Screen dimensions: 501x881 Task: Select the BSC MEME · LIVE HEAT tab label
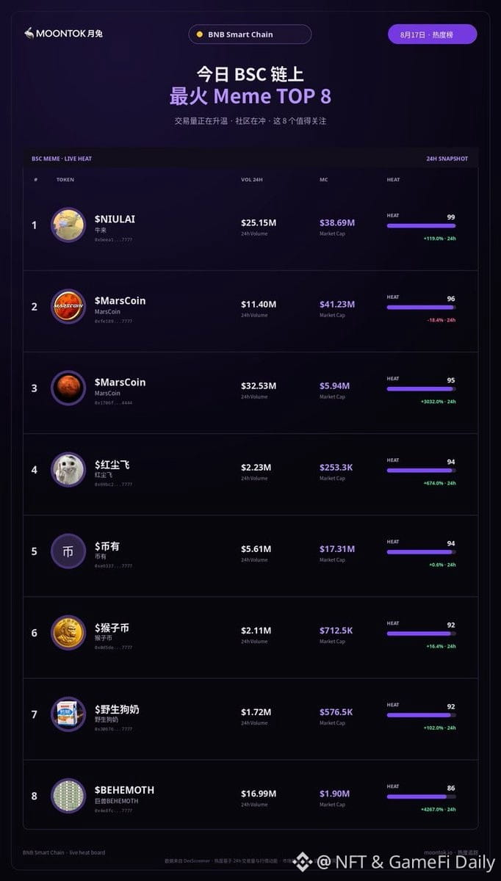(62, 159)
